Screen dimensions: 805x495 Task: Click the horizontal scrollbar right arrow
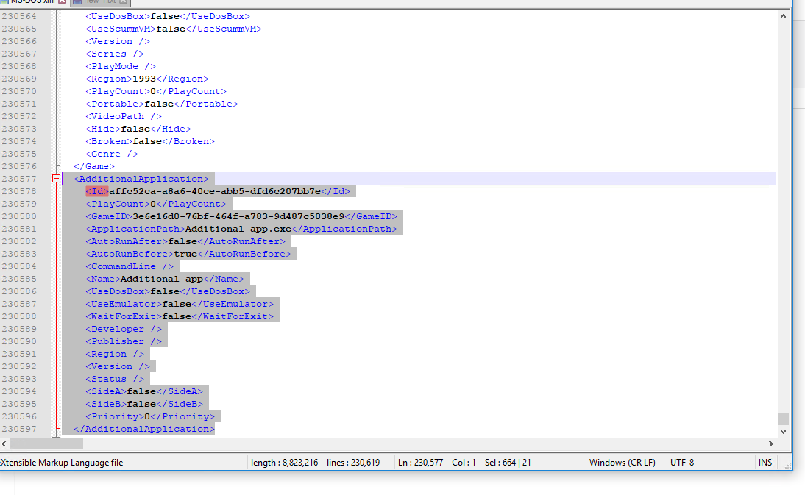point(770,444)
